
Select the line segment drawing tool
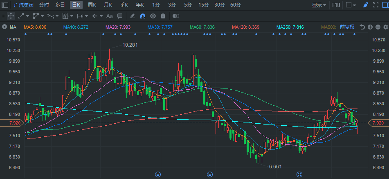[x=21, y=16]
